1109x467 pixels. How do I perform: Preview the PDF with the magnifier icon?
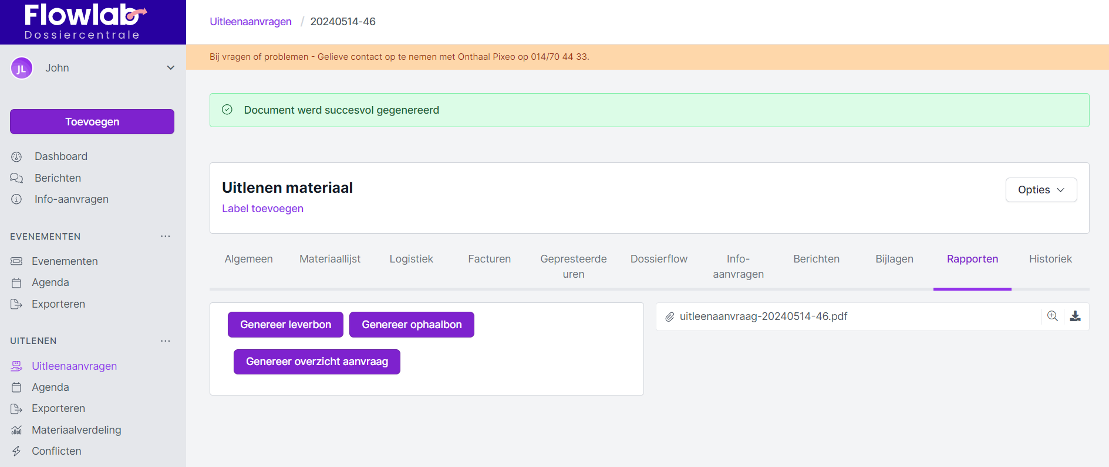click(1053, 316)
